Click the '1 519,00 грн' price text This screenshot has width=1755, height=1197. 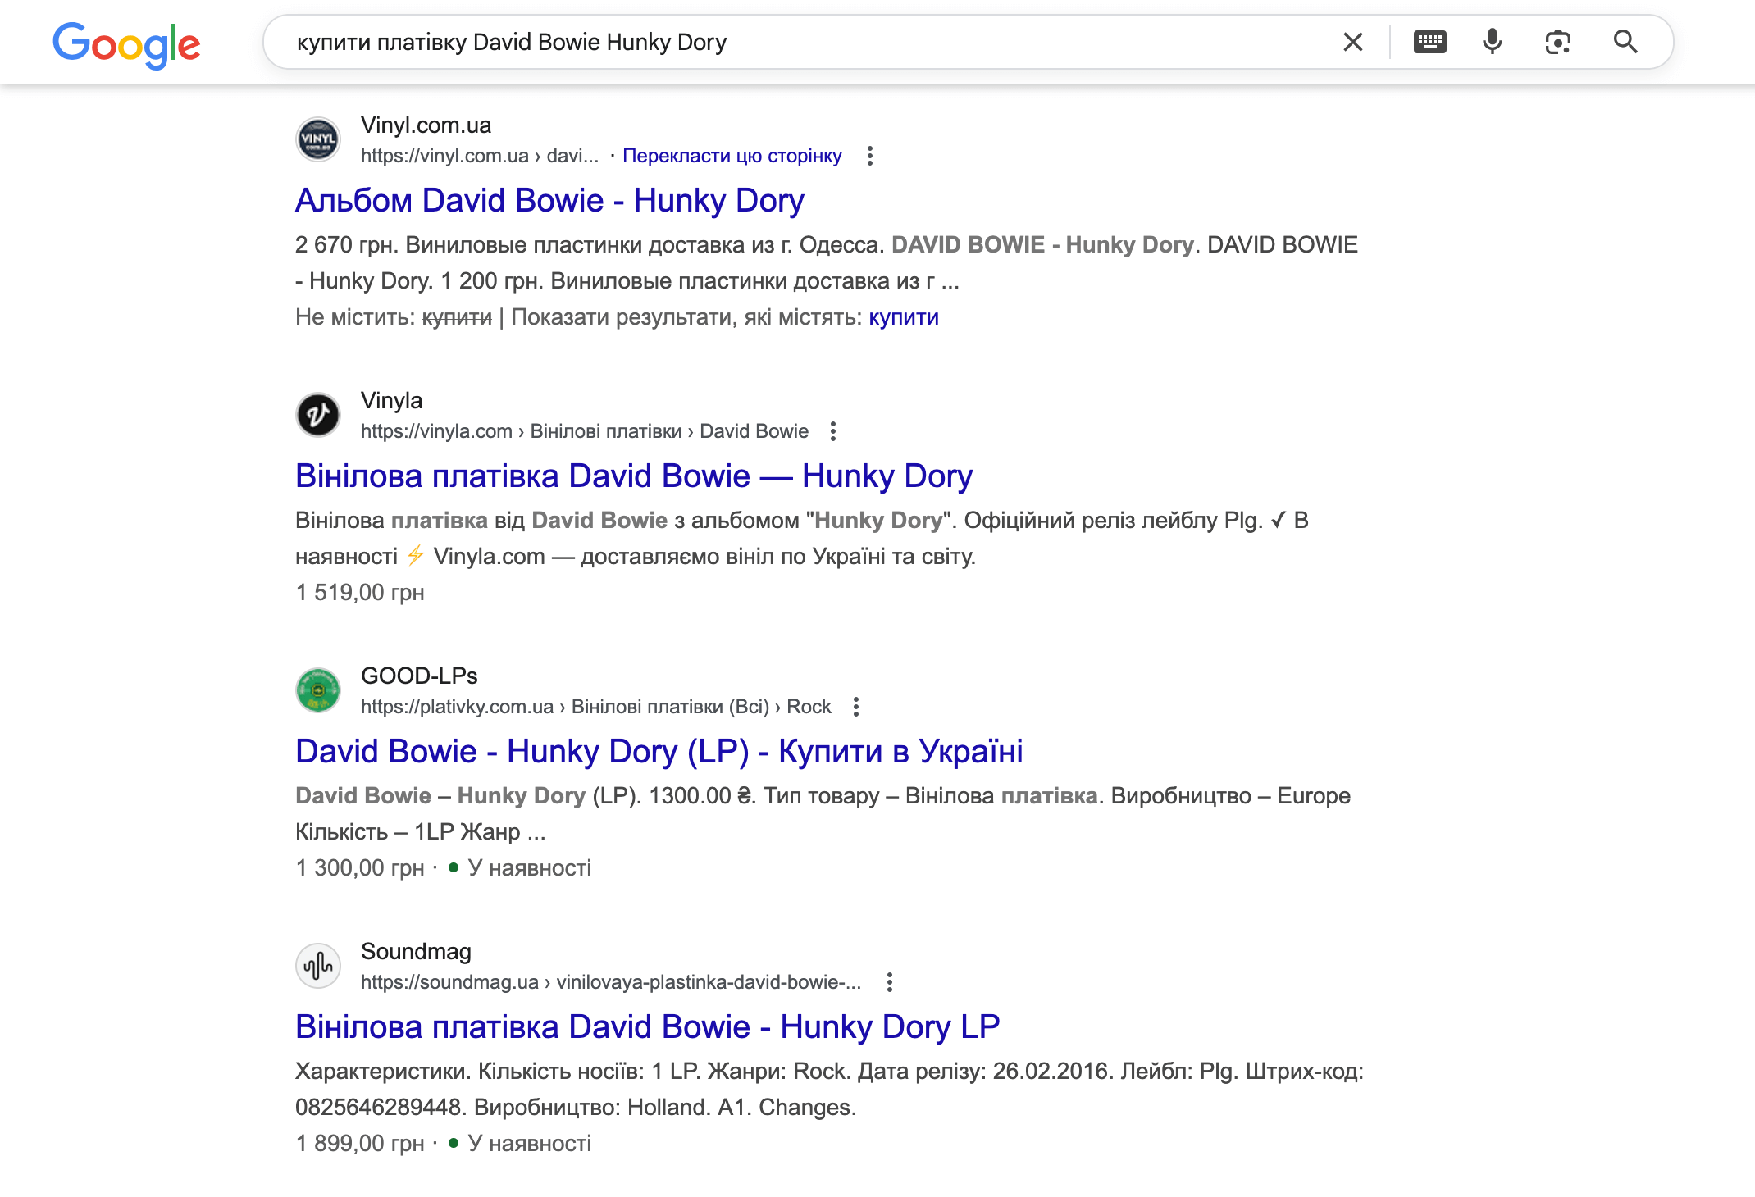360,593
